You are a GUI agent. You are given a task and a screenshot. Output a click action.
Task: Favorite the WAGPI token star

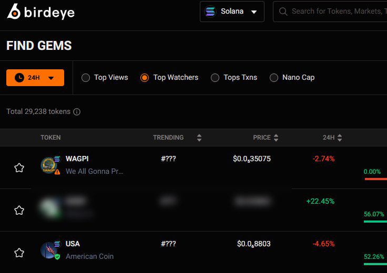(x=19, y=168)
